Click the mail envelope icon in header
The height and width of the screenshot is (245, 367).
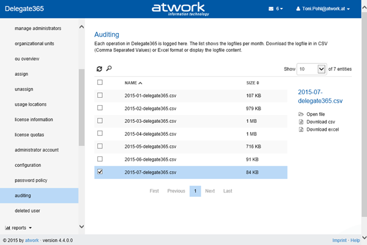271,9
